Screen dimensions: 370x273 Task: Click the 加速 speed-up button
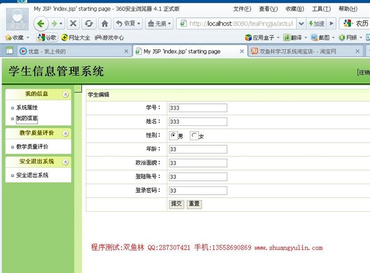point(316,24)
